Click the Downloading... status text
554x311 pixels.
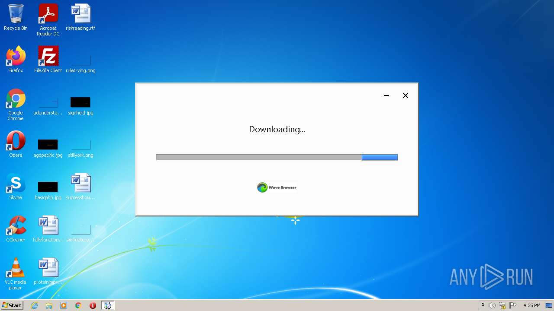coord(277,129)
